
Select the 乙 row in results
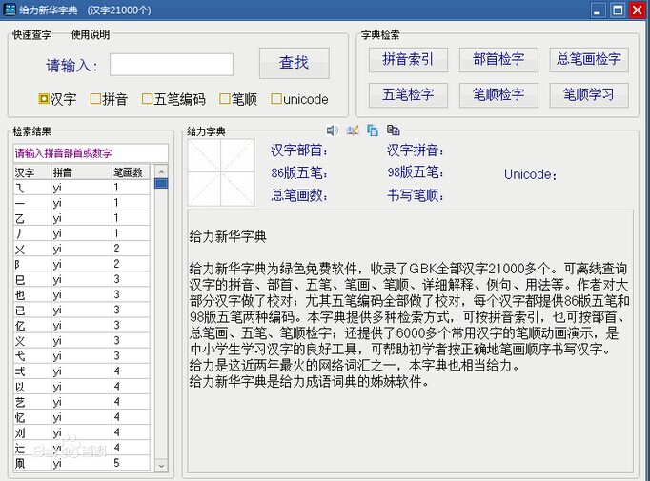82,218
